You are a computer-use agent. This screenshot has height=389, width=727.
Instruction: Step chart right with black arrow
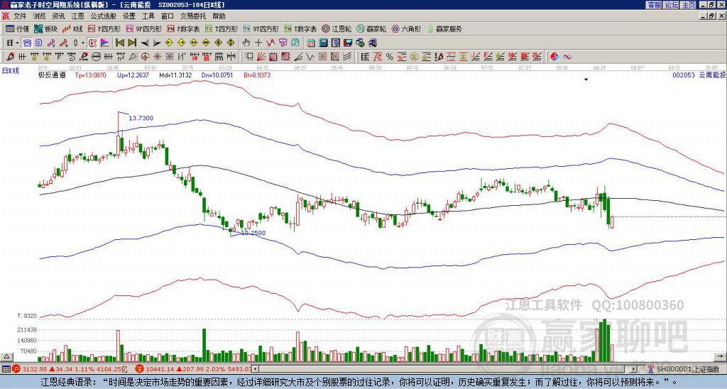157,43
